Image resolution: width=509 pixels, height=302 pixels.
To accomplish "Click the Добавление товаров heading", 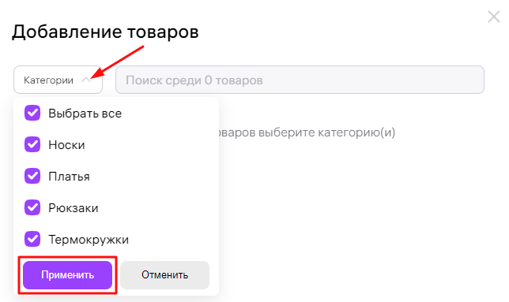I will (105, 32).
